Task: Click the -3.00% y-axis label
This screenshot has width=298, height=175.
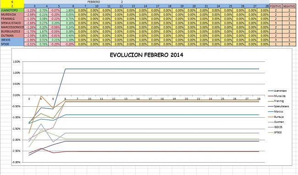Action: click(x=16, y=162)
